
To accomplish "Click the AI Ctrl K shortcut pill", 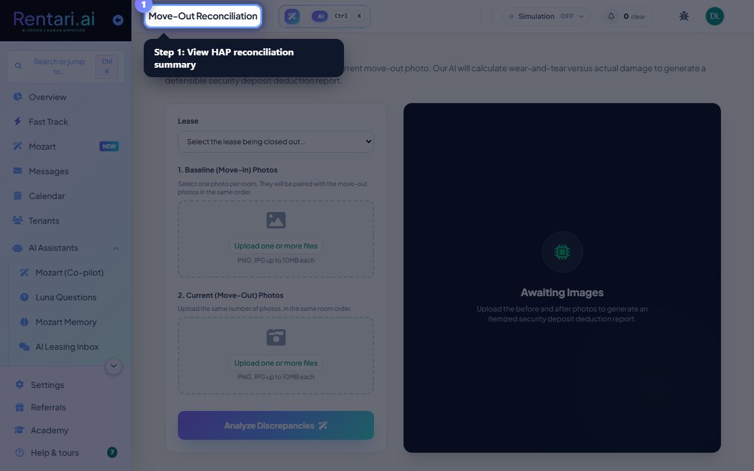I will 338,16.
